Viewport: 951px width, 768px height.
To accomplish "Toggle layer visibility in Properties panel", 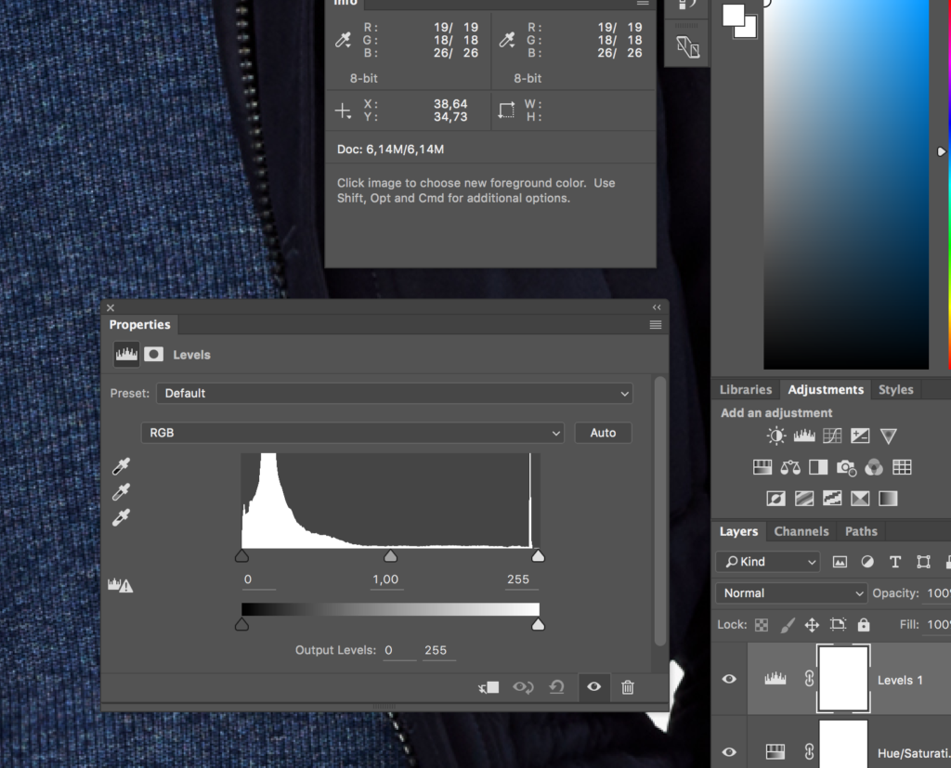I will (x=593, y=687).
